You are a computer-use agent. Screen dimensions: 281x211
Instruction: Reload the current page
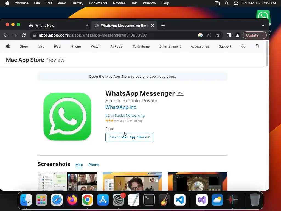[24, 35]
